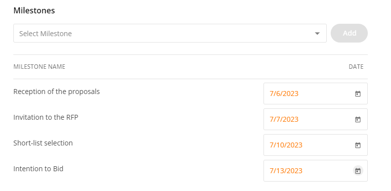Open calendar icon for Intention to Bid
The width and height of the screenshot is (391, 191).
[358, 171]
